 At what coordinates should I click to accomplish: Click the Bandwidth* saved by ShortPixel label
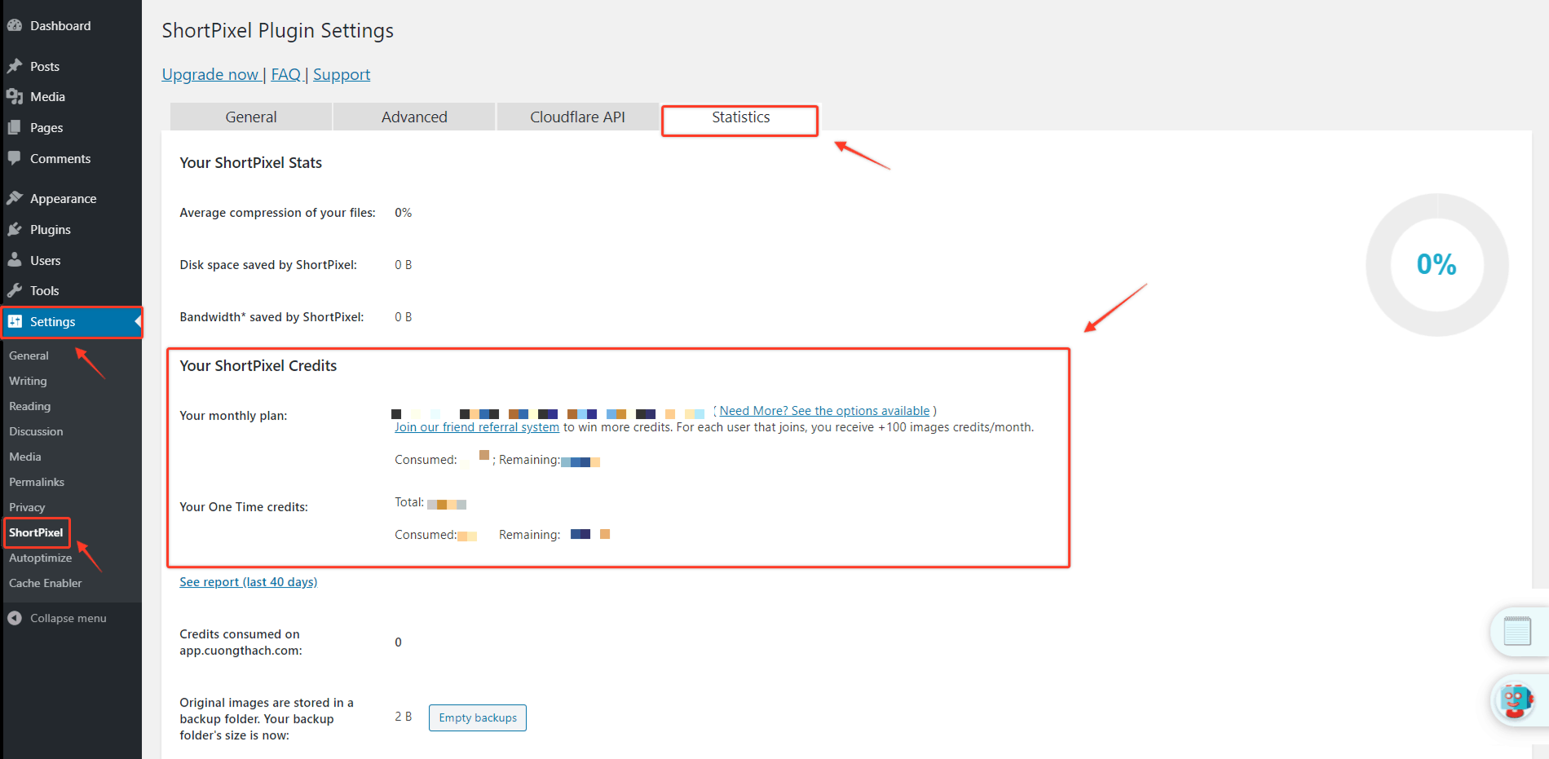coord(272,317)
